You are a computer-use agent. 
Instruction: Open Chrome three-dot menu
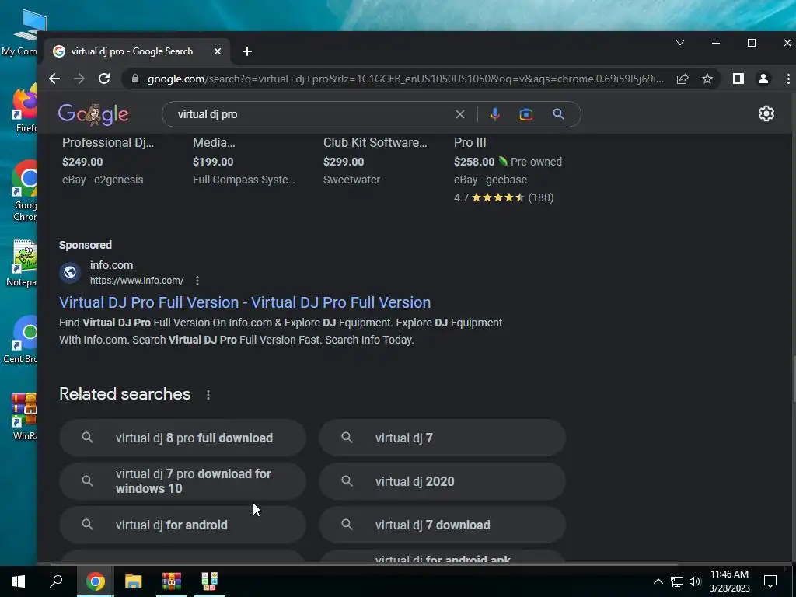tap(788, 79)
